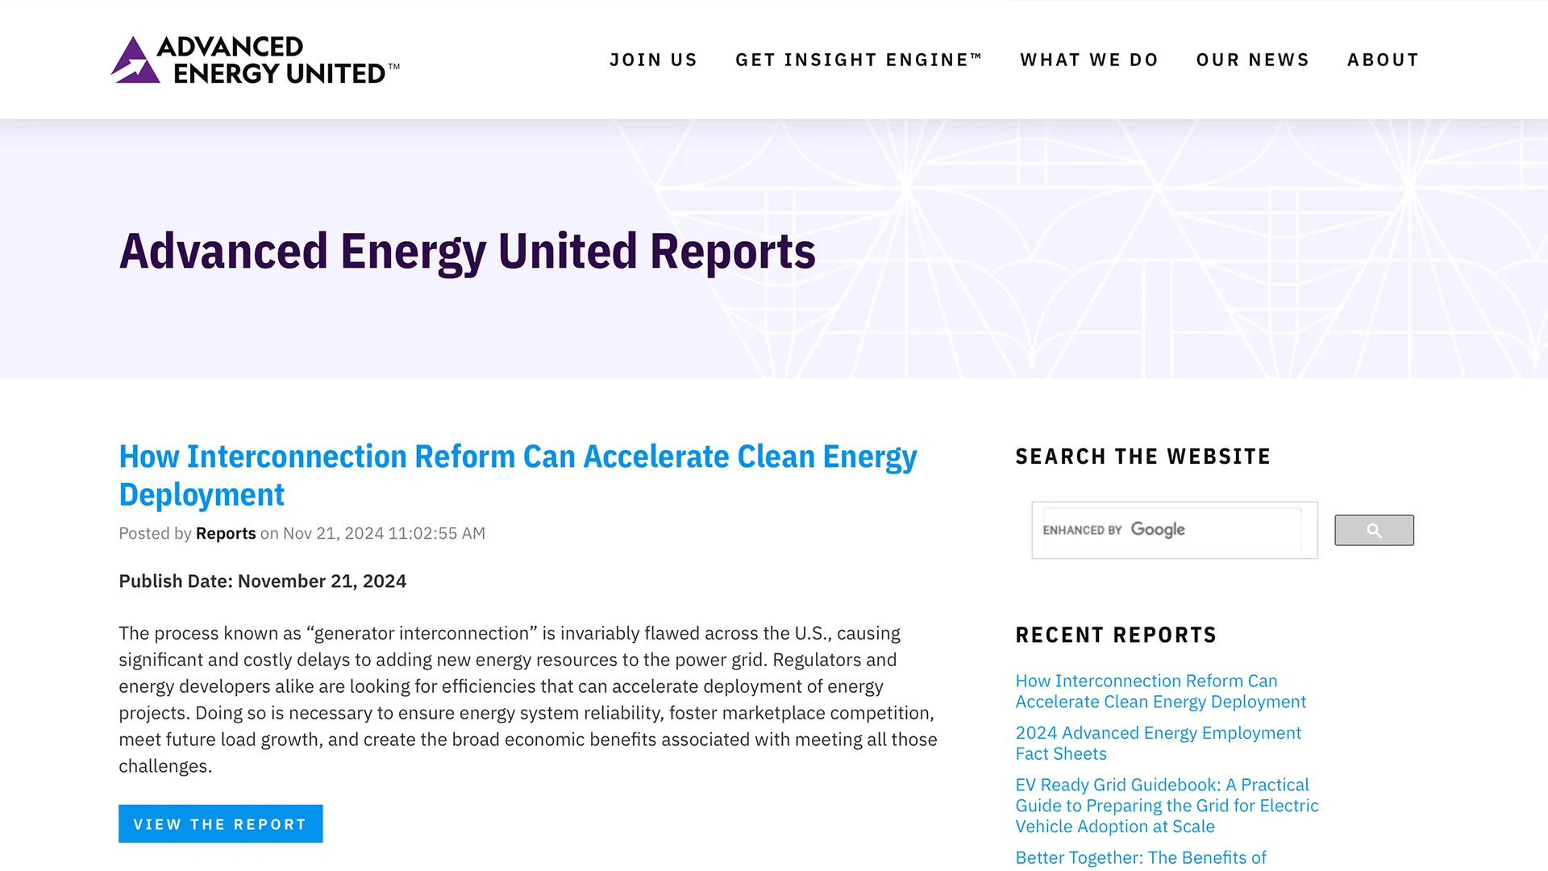Open the OUR NEWS menu

1252,59
